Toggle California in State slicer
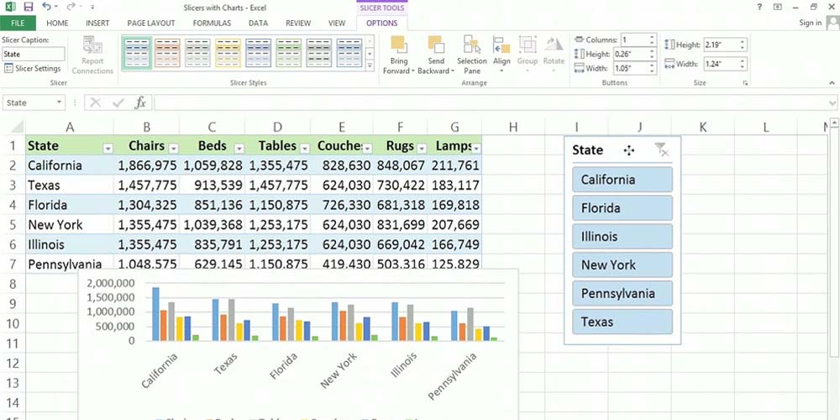The image size is (840, 420). pos(622,180)
